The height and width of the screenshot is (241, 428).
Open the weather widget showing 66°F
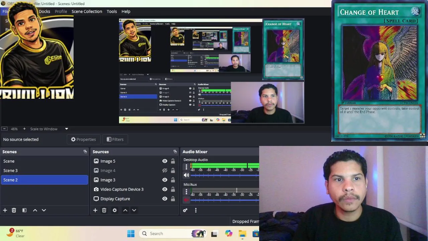16,233
